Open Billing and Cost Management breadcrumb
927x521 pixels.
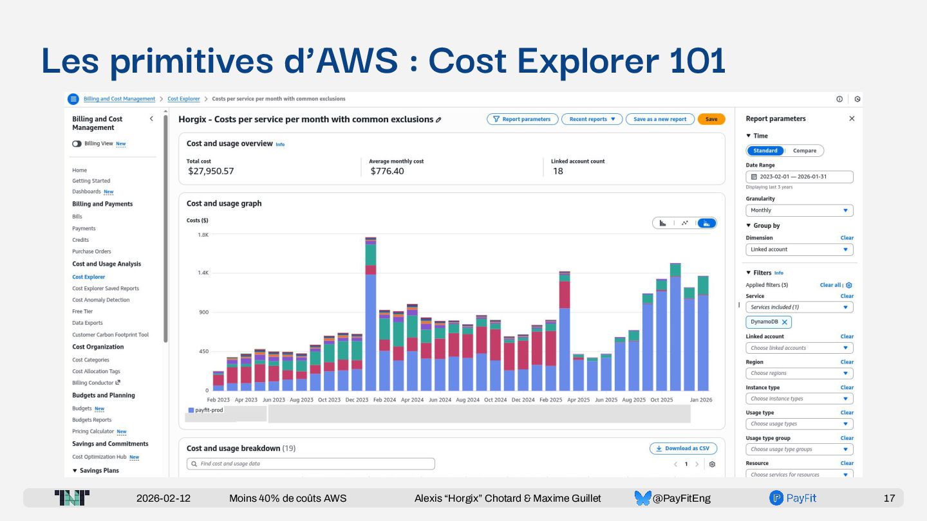pos(119,99)
